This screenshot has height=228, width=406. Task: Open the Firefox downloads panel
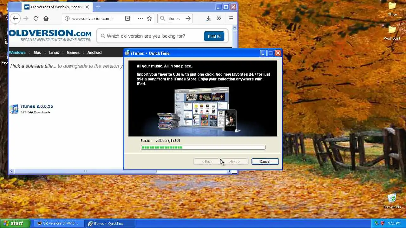point(208,18)
